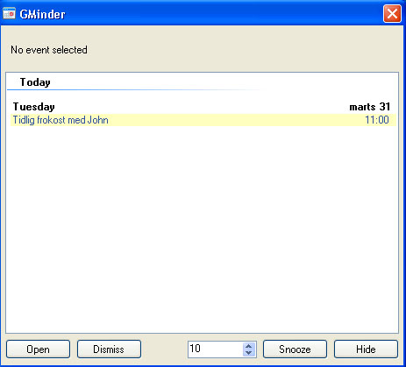Close the GMinder window
Image resolution: width=406 pixels, height=367 pixels.
coord(392,13)
